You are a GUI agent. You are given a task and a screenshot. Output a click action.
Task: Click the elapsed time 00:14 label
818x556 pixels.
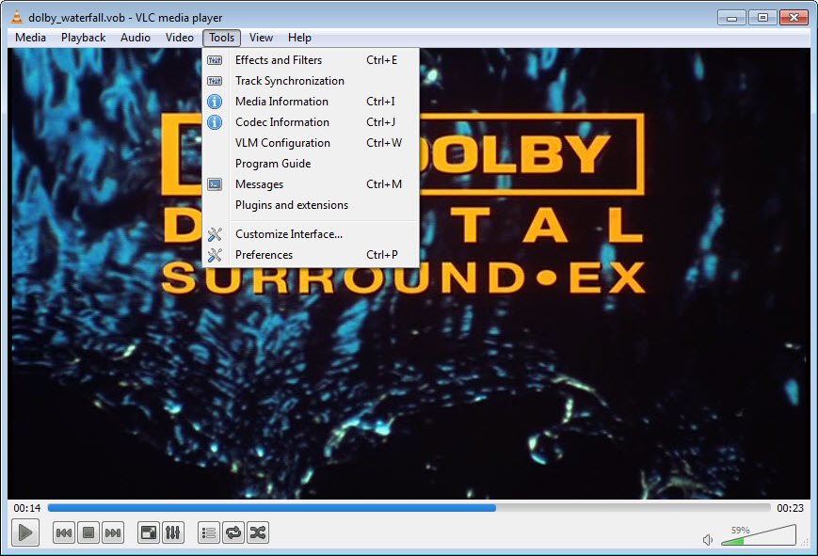click(x=27, y=508)
